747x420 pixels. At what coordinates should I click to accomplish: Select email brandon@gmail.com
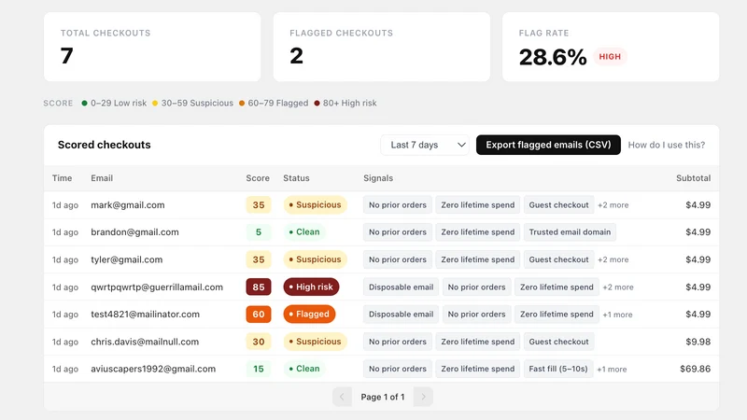click(134, 231)
